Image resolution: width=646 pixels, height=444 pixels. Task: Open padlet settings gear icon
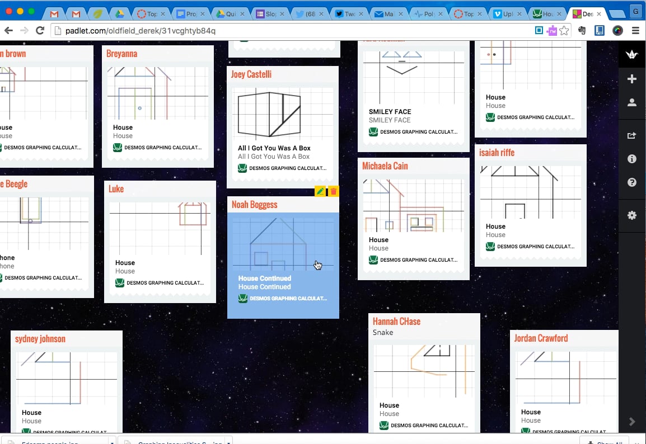tap(631, 215)
